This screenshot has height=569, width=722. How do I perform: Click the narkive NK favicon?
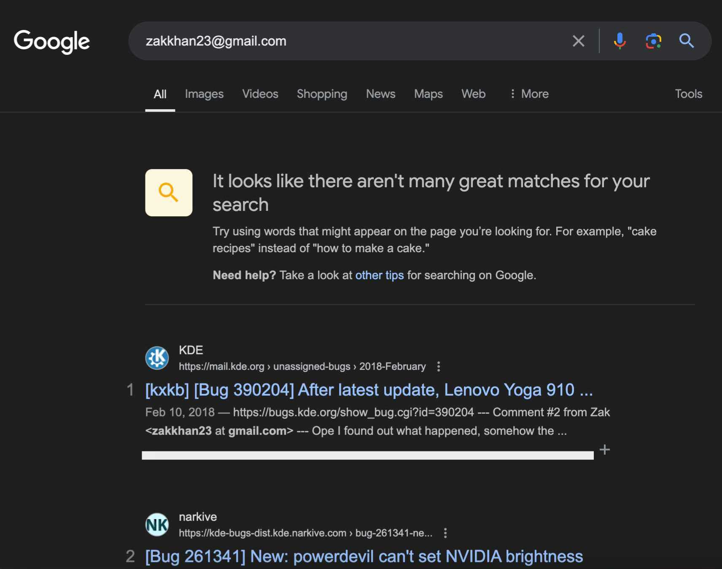click(157, 525)
